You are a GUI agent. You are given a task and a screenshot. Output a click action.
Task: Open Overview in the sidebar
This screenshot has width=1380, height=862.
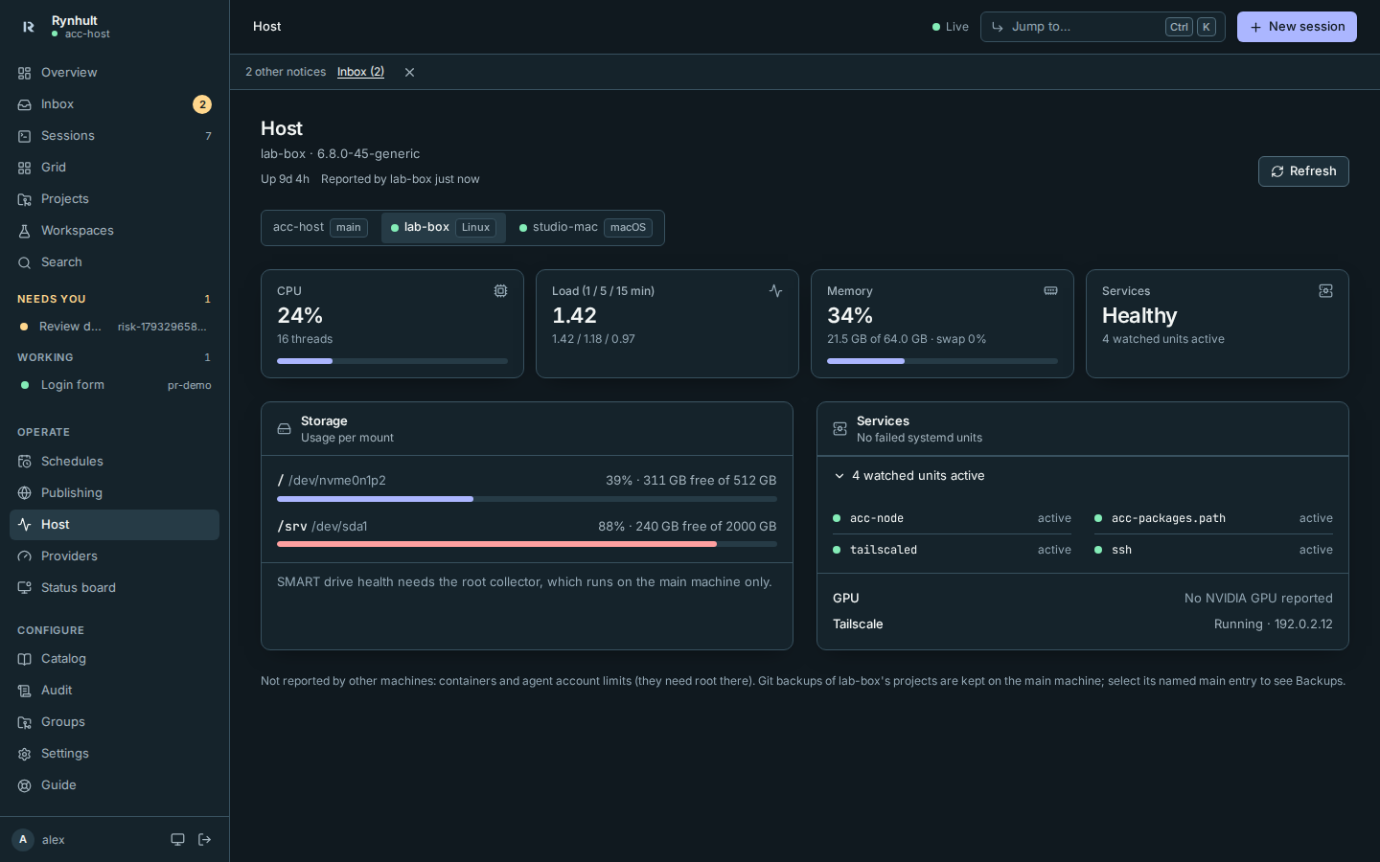pos(114,73)
